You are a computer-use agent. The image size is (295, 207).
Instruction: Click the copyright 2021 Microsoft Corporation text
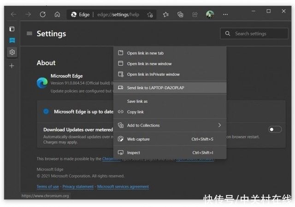[81, 176]
